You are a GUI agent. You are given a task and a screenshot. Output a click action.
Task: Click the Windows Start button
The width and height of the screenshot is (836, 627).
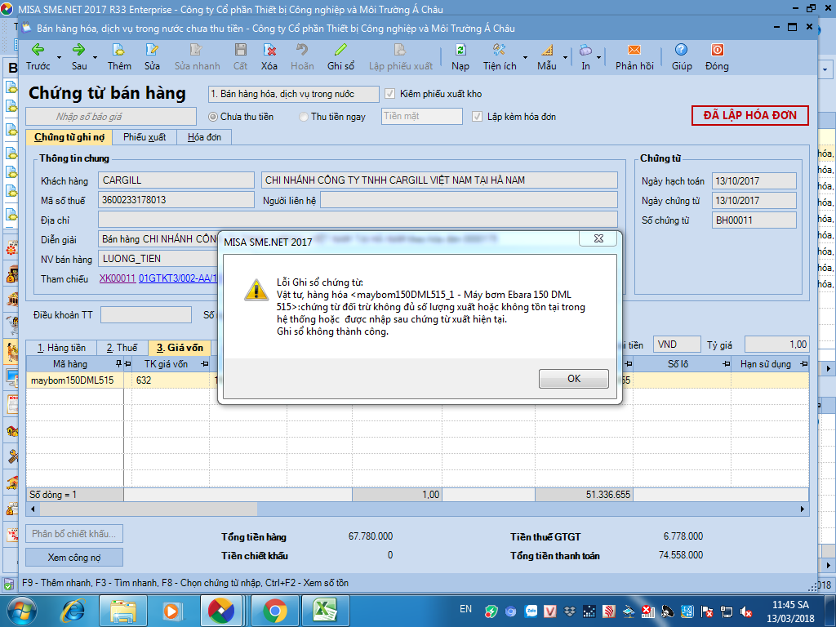pos(22,611)
